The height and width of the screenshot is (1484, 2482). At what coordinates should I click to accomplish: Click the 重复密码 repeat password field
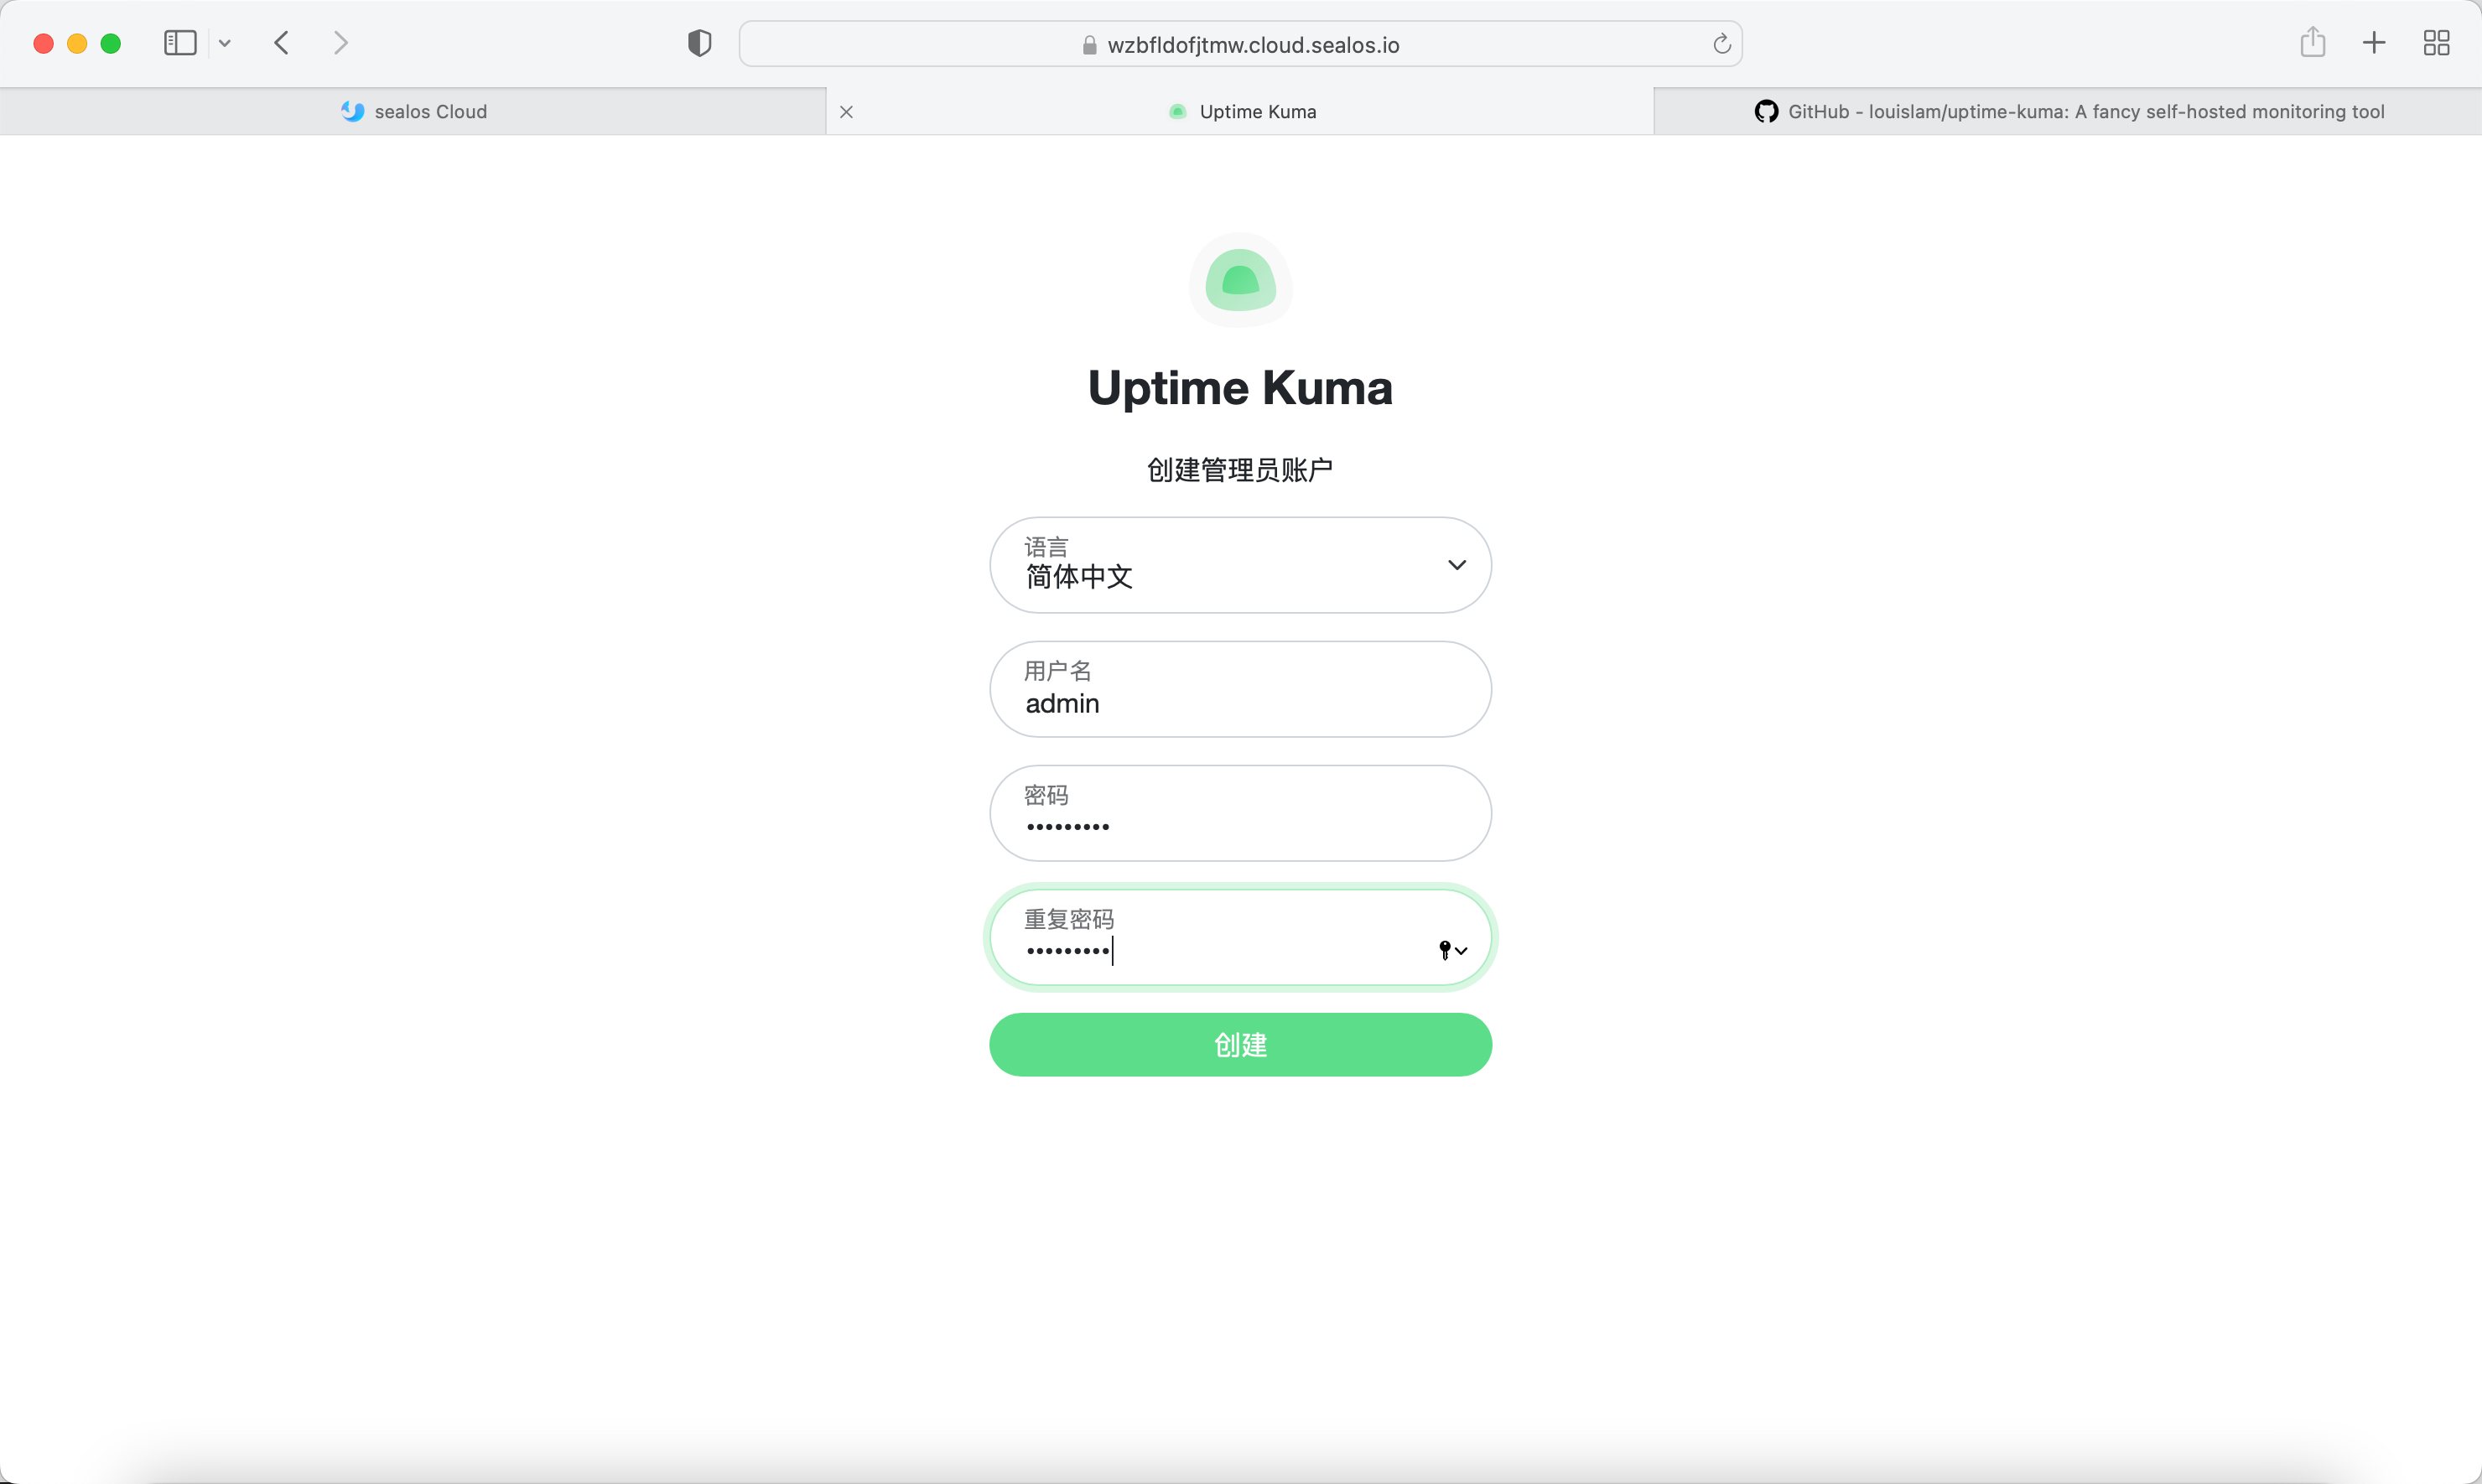click(1240, 937)
